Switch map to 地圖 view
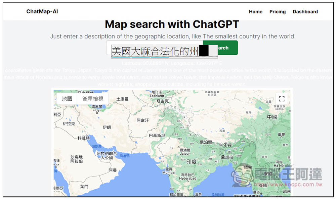Image resolution: width=336 pixels, height=199 pixels. (x=67, y=99)
